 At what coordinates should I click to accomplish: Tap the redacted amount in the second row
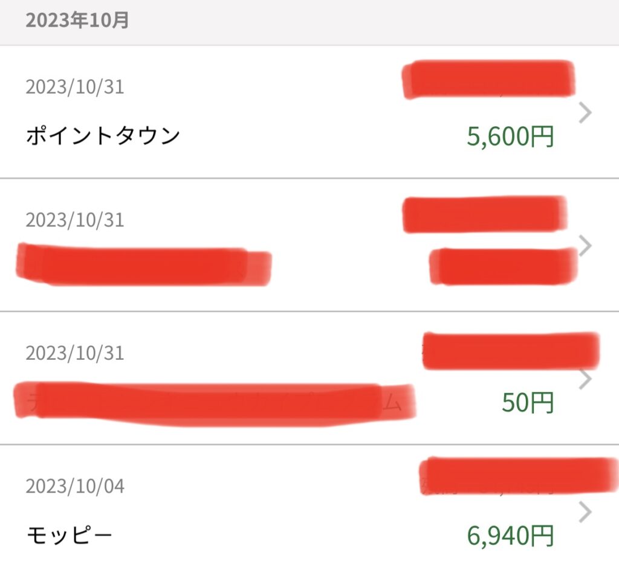coord(503,266)
